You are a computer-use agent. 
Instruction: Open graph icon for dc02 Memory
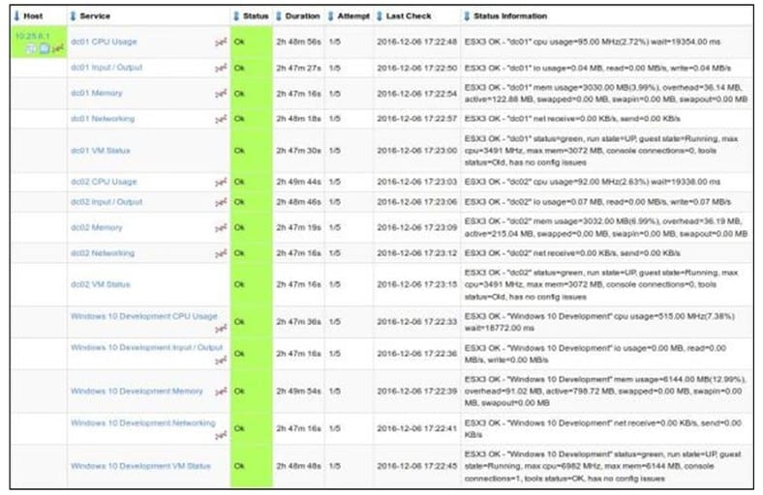pyautogui.click(x=221, y=228)
